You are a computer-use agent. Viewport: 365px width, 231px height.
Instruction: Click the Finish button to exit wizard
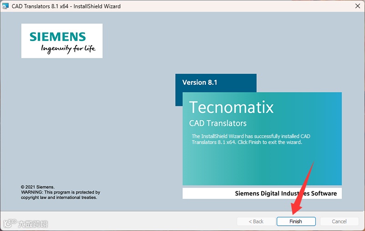pyautogui.click(x=296, y=221)
